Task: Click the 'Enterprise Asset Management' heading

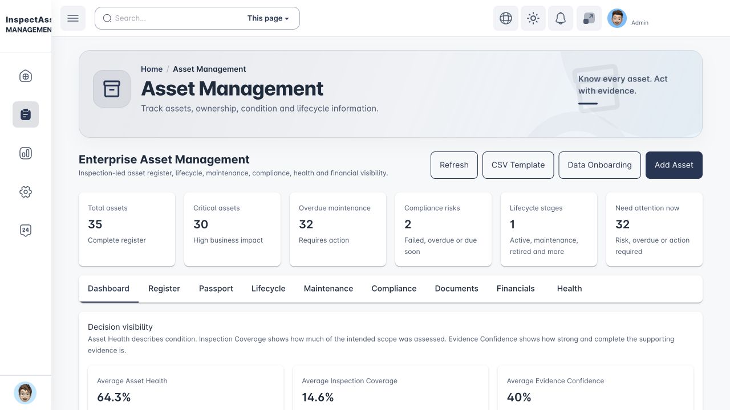Action: pyautogui.click(x=164, y=159)
